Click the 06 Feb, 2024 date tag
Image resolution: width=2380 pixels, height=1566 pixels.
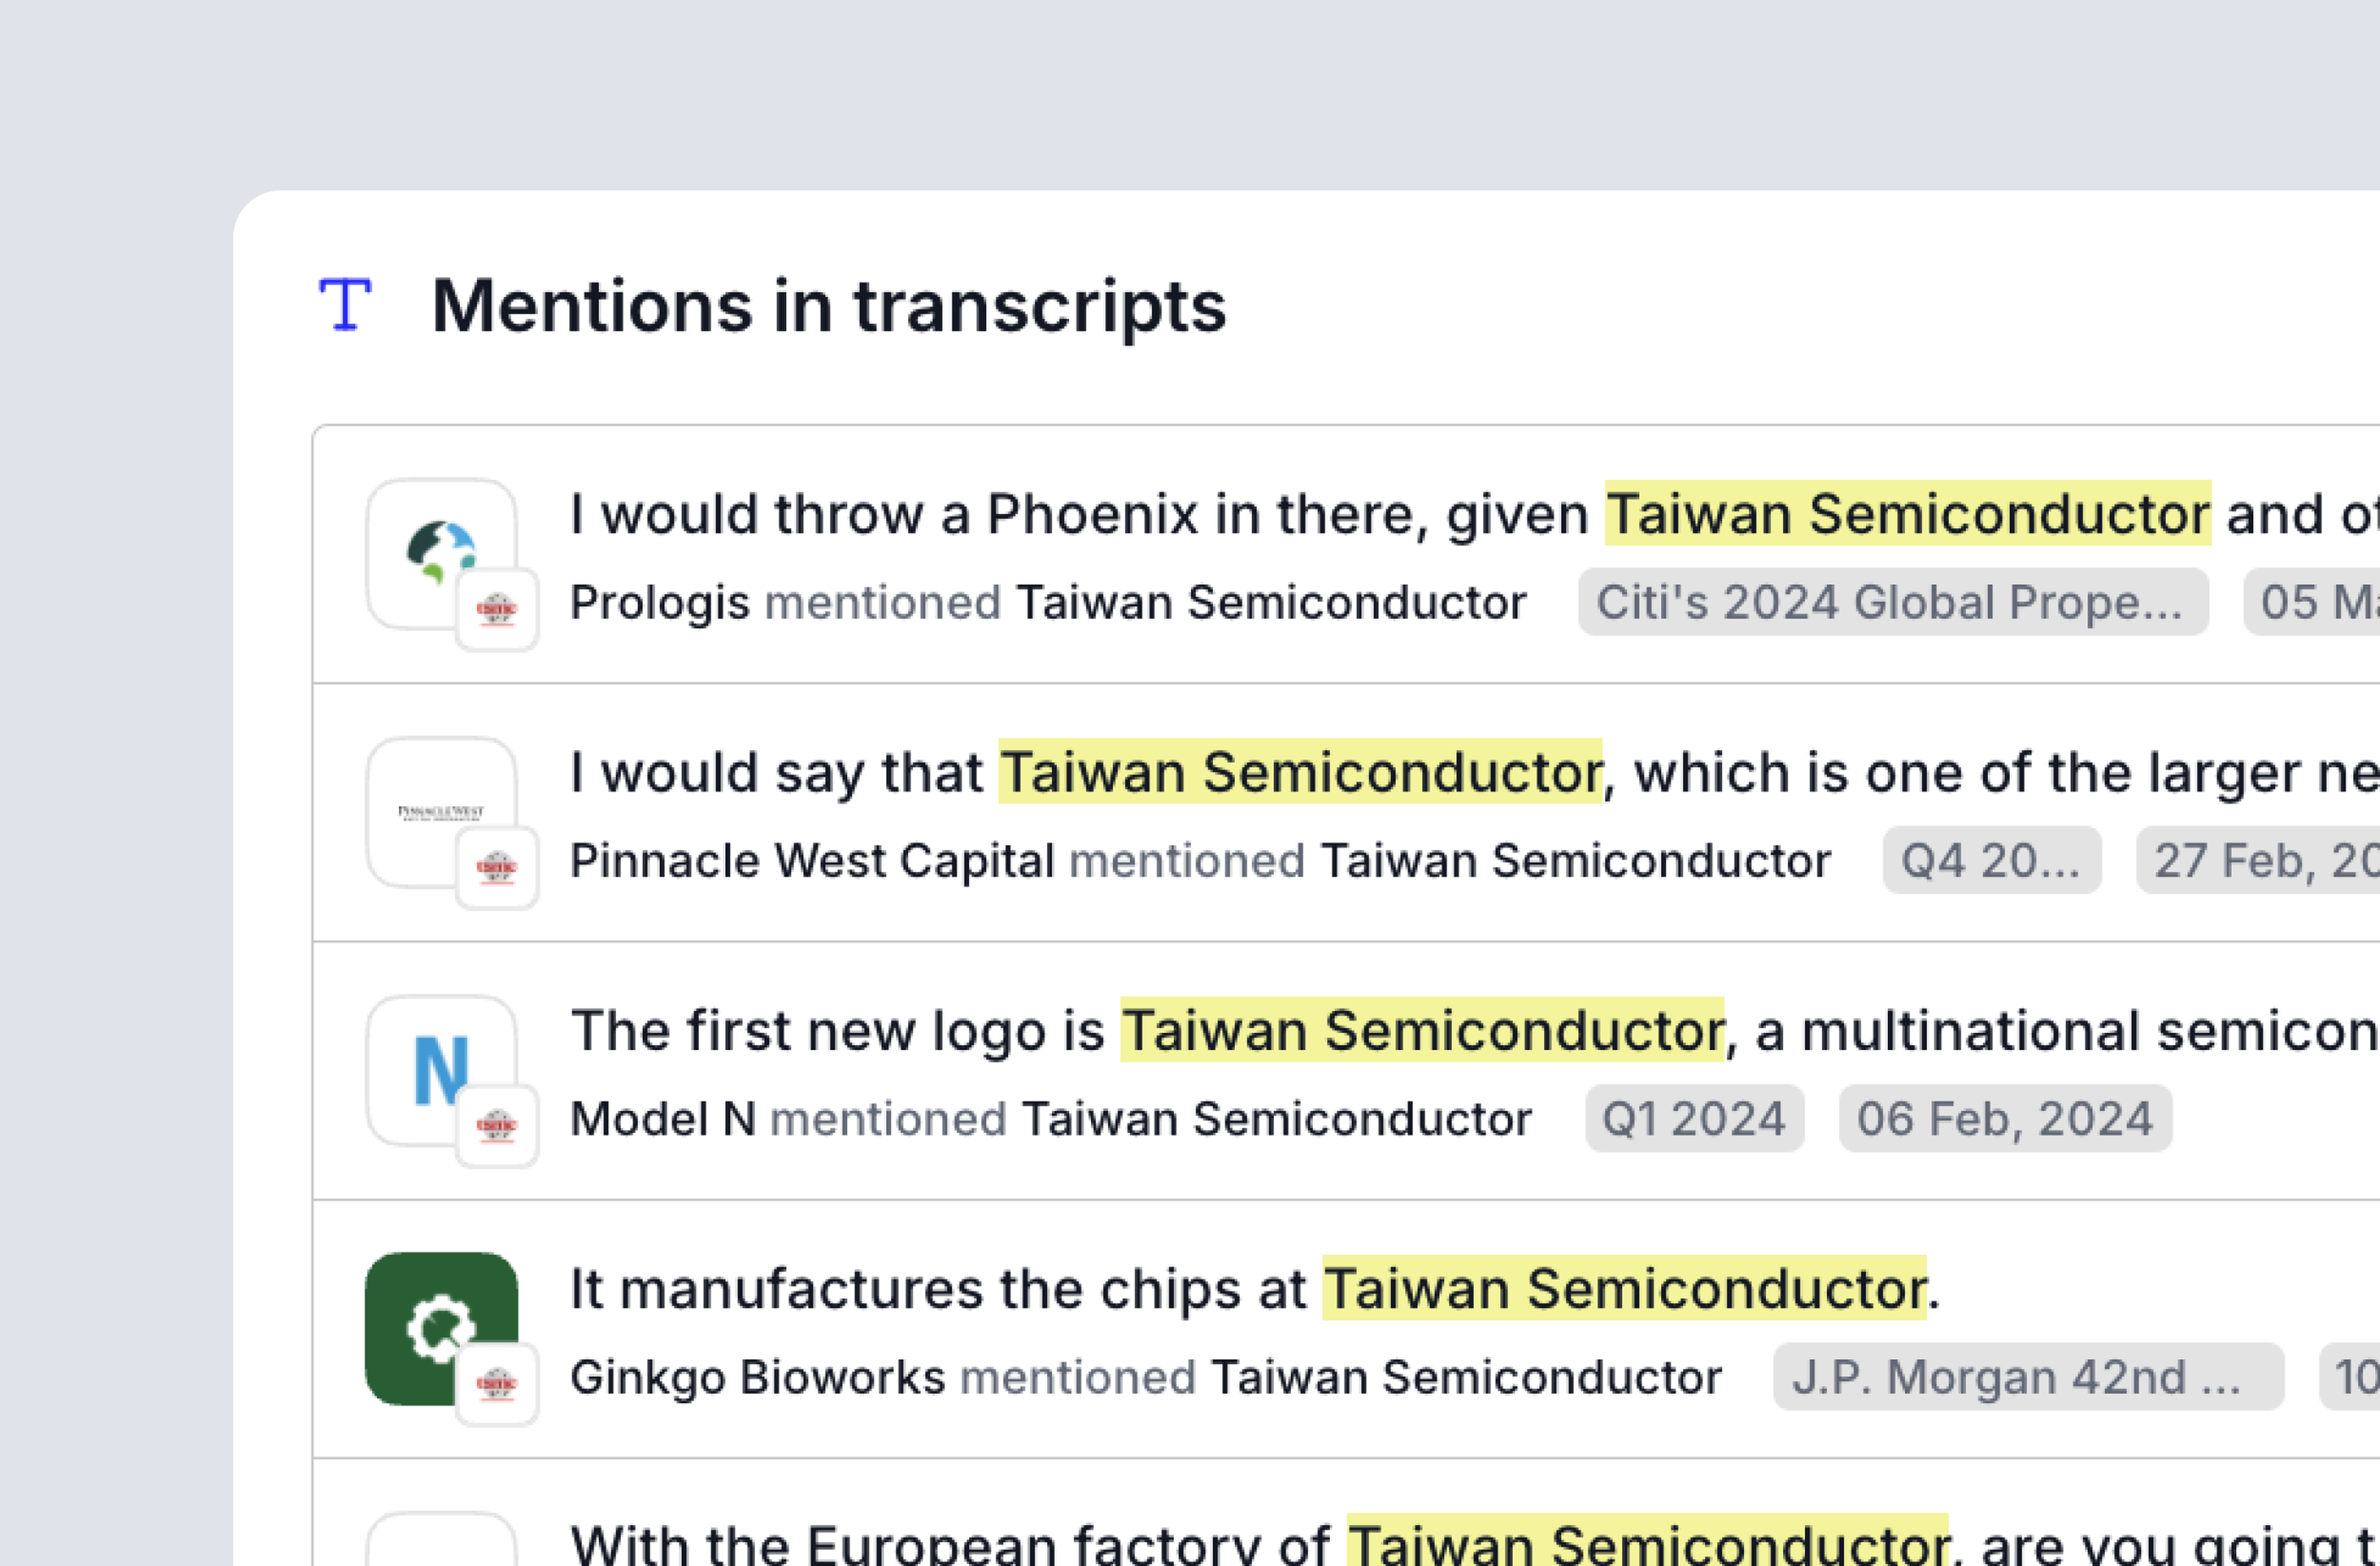2005,1118
